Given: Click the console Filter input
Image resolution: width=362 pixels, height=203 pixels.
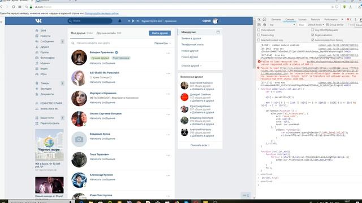Looking at the screenshot, I should pos(301,25).
